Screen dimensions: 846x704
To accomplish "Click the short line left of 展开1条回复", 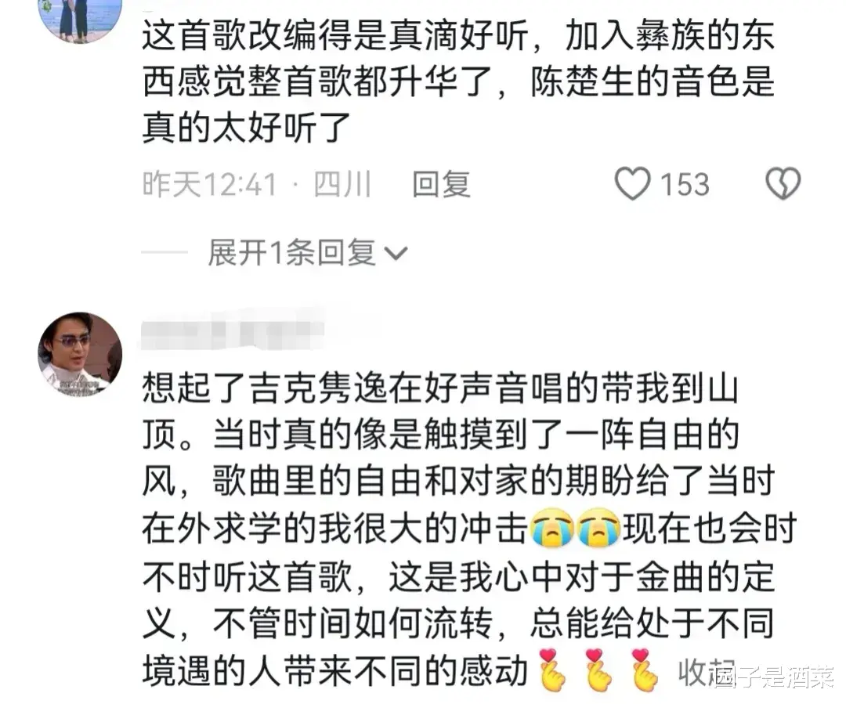I will (x=164, y=252).
